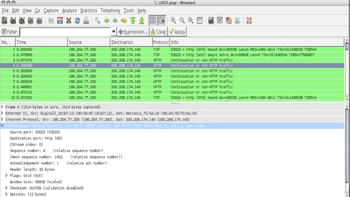
Task: Expand the Flags: 0x10 (ACK) entry
Action: point(7,176)
